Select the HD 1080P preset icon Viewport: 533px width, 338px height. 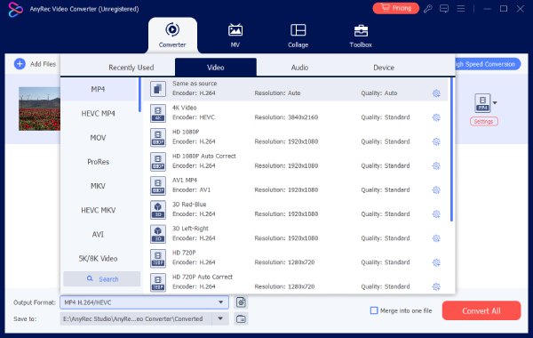click(158, 137)
